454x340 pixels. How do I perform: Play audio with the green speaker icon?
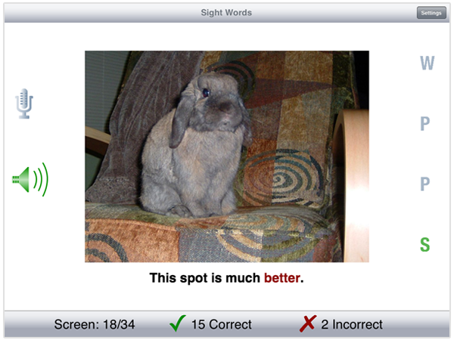click(x=30, y=180)
